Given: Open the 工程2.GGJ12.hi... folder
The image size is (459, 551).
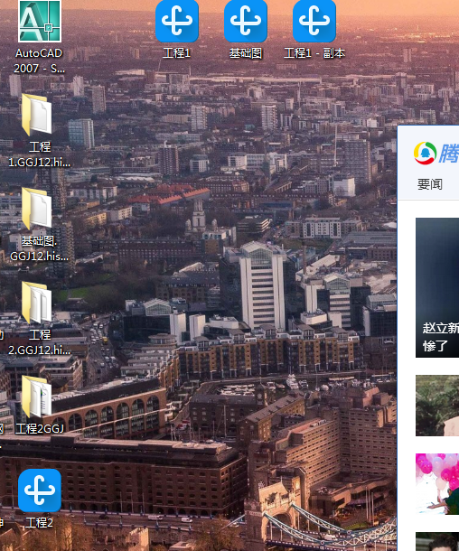Looking at the screenshot, I should click(x=37, y=303).
